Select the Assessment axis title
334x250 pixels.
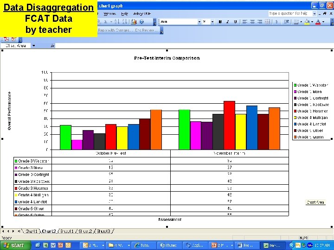170,219
